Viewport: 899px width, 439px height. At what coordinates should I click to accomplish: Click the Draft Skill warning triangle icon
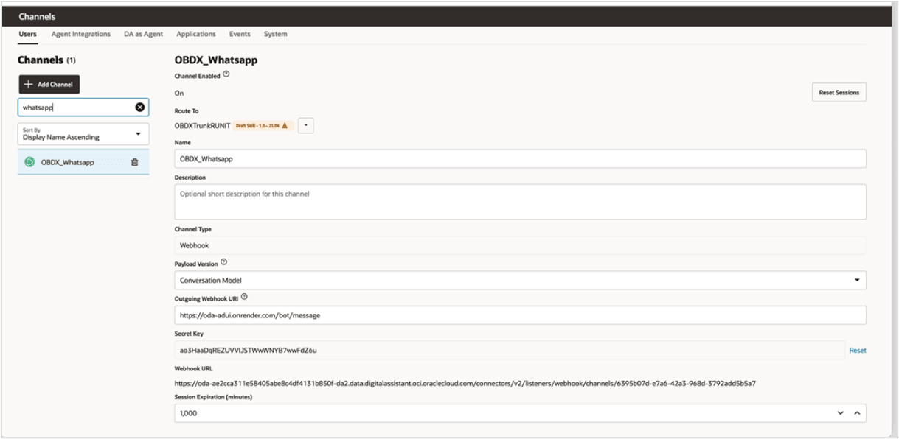pos(285,126)
